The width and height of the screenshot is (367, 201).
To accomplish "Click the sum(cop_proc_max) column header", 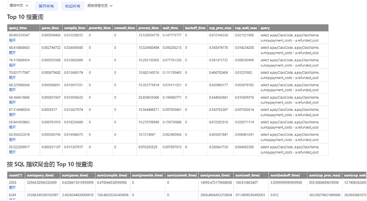I will (324, 175).
